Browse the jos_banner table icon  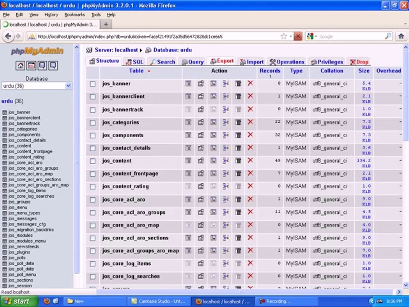tap(188, 84)
